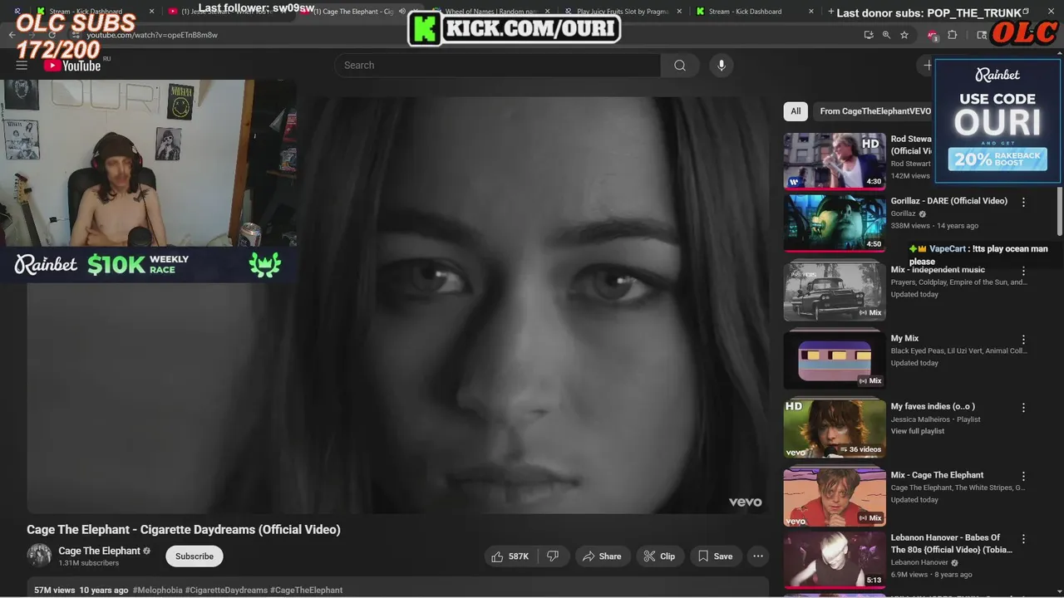Open Cage The Elephant channel name link

click(x=99, y=551)
